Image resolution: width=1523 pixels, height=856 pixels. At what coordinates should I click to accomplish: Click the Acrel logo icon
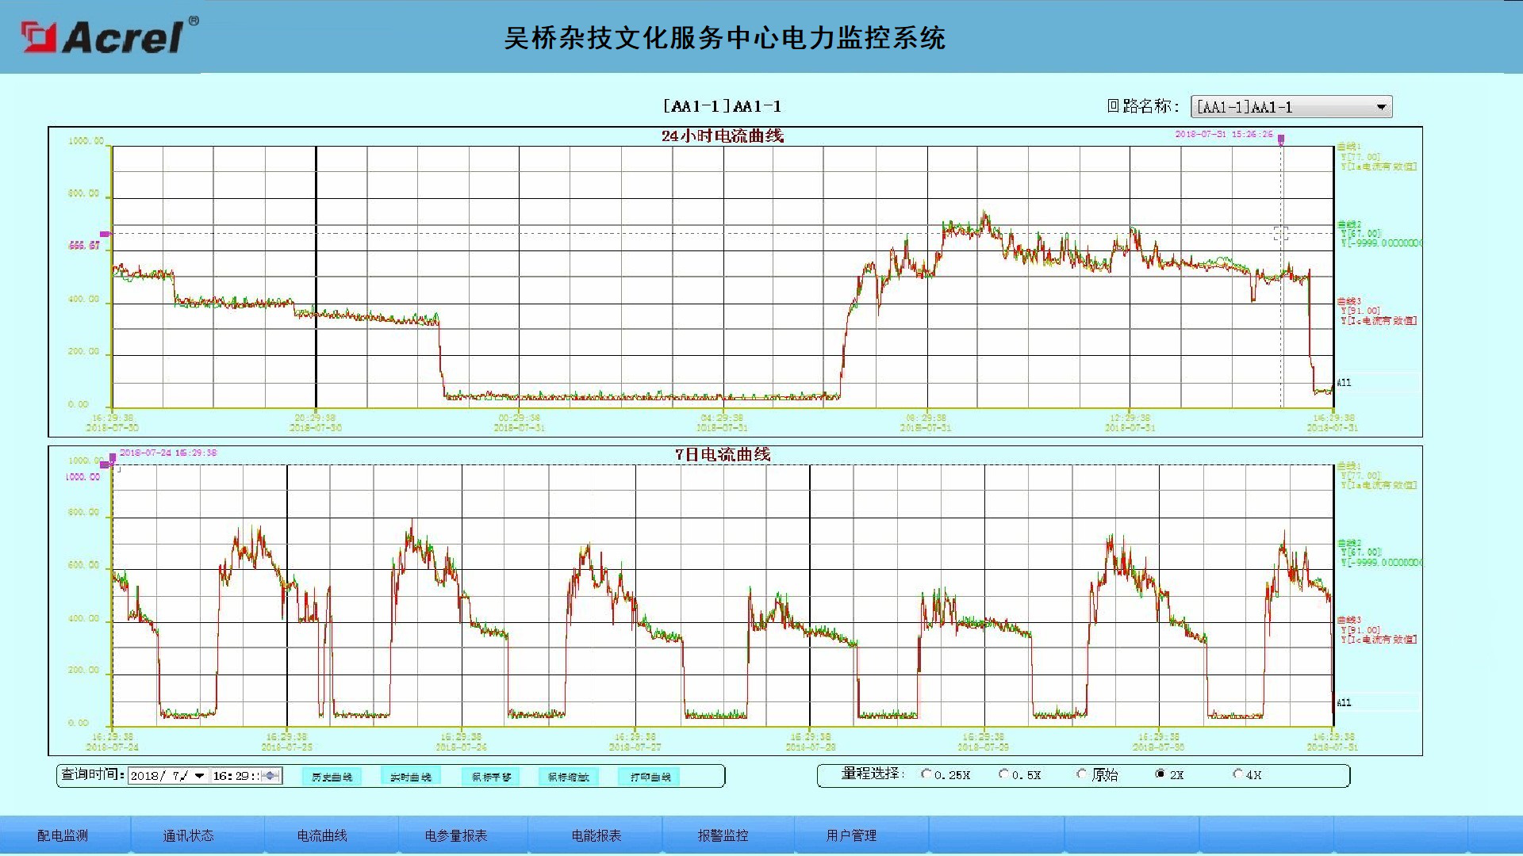pos(39,37)
